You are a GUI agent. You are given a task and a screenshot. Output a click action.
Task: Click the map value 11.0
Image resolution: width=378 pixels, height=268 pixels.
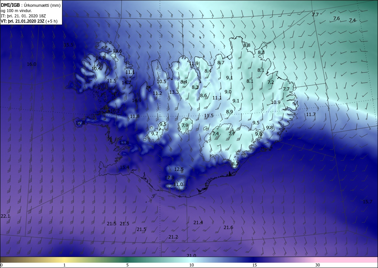[x=178, y=184]
